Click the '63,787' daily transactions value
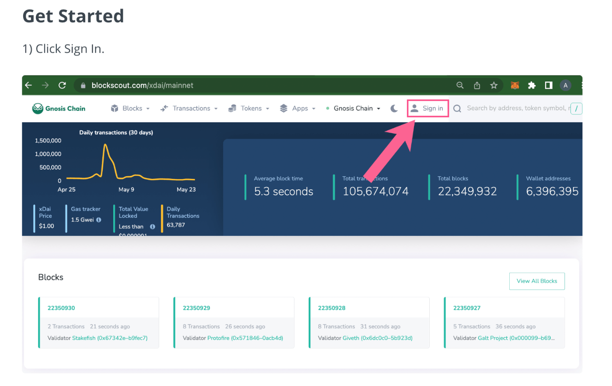Image resolution: width=612 pixels, height=386 pixels. click(176, 225)
